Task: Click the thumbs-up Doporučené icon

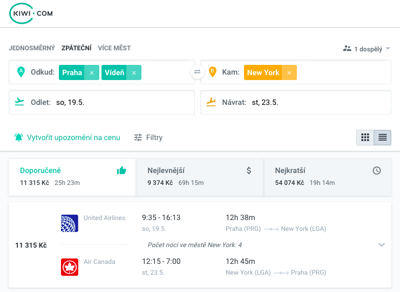Action: [x=121, y=170]
